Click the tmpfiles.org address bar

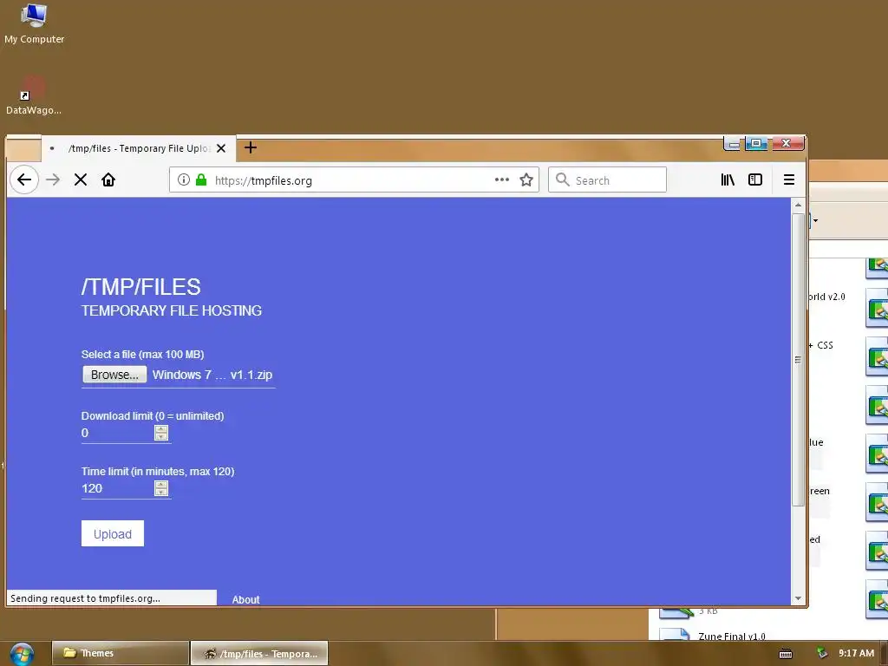click(x=354, y=180)
